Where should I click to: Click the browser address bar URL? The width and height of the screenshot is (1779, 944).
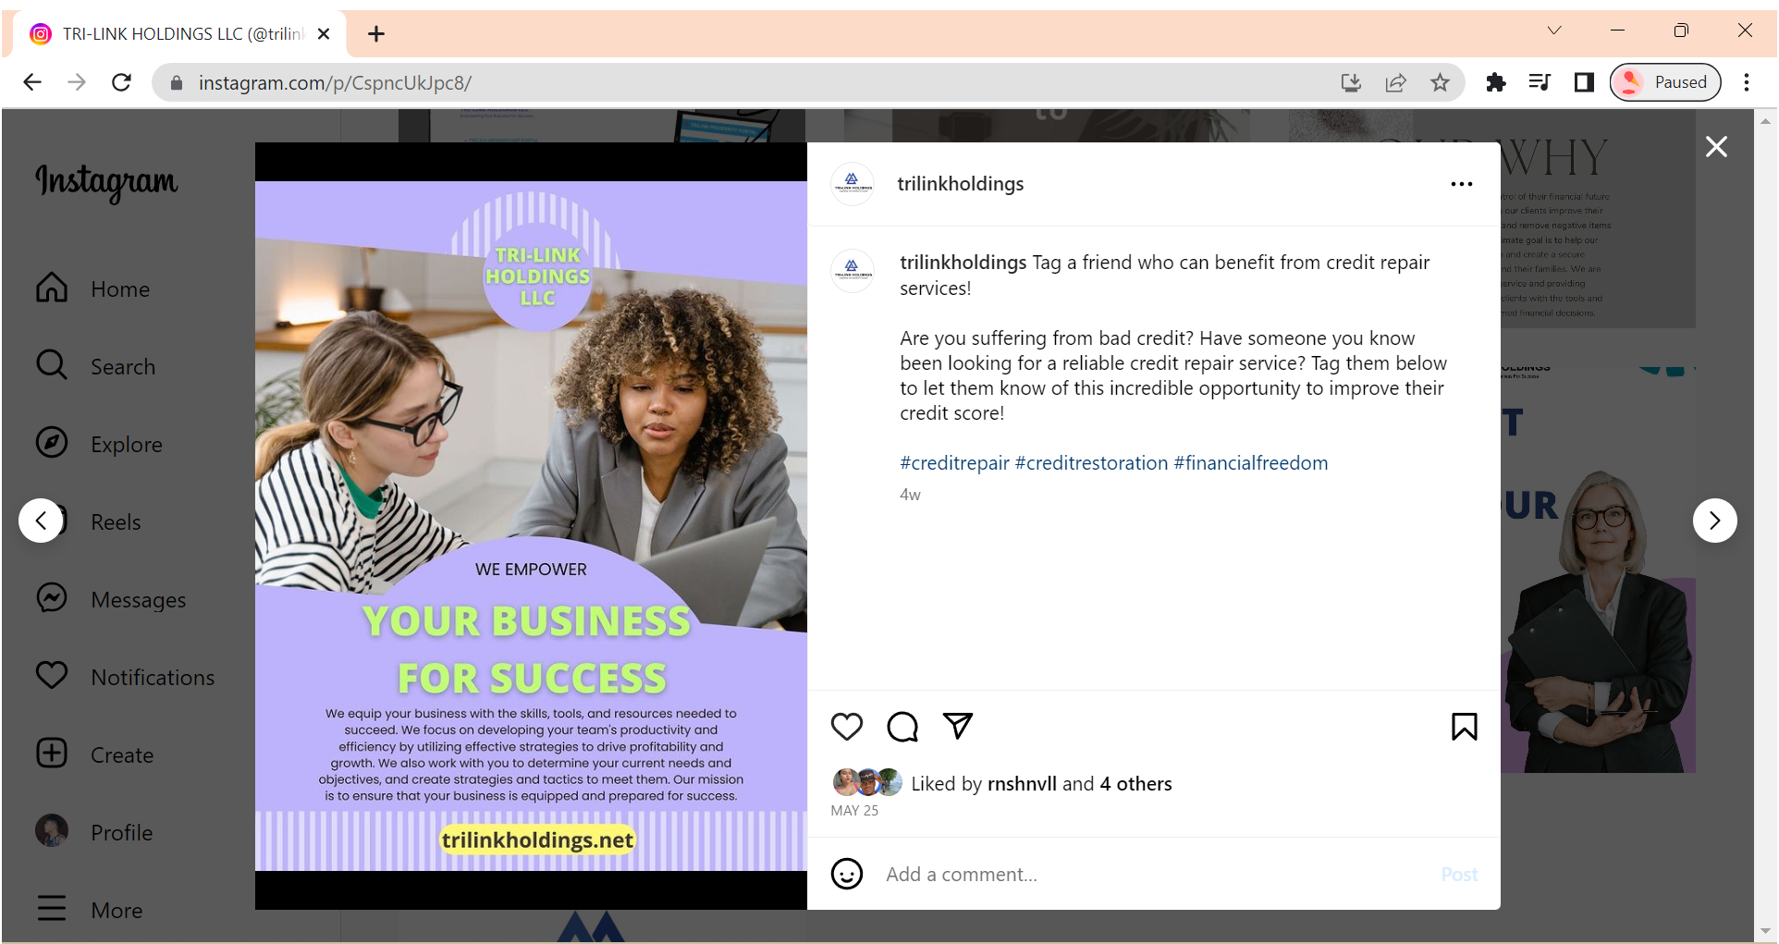click(335, 83)
